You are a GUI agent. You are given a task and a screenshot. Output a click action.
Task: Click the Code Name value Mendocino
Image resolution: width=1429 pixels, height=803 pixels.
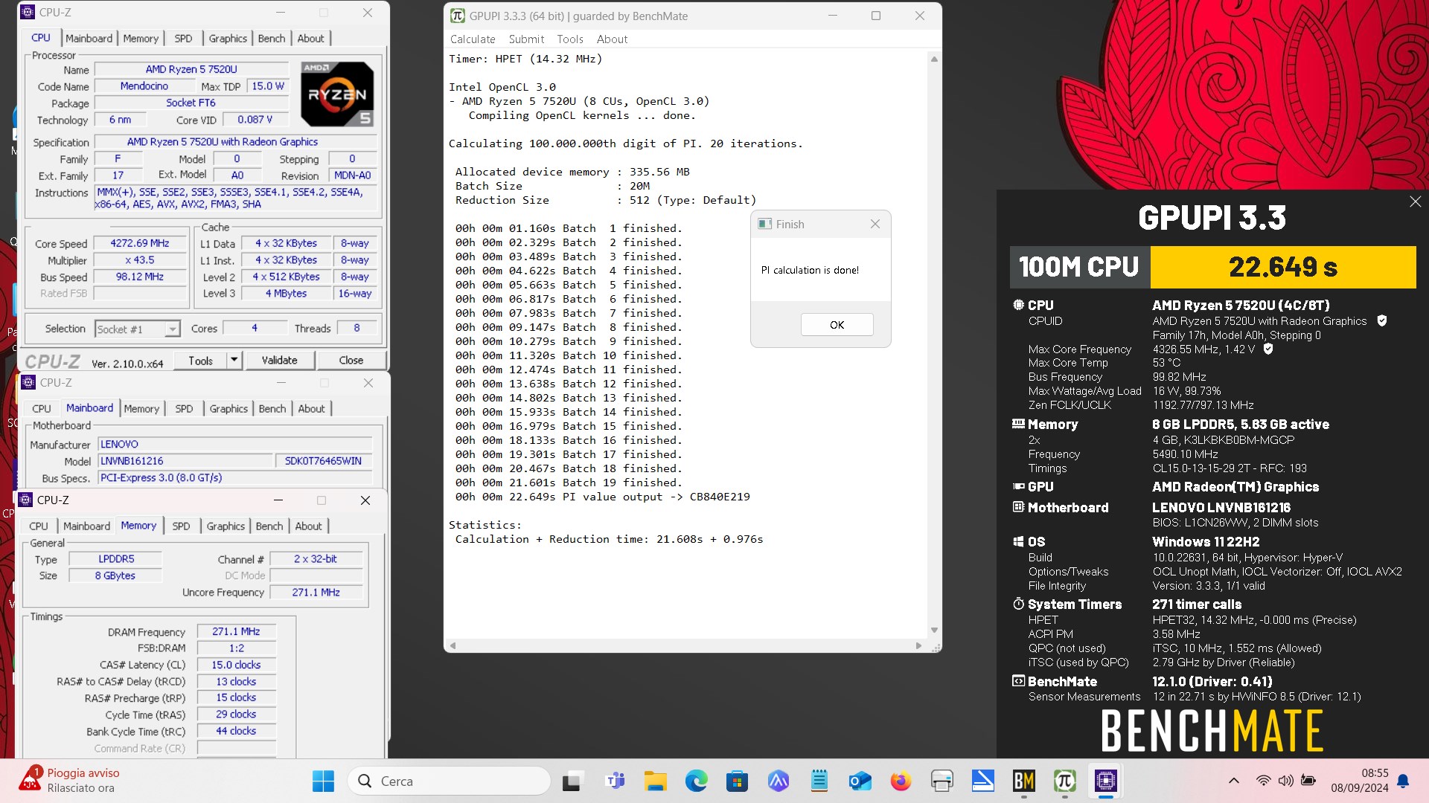pyautogui.click(x=144, y=86)
